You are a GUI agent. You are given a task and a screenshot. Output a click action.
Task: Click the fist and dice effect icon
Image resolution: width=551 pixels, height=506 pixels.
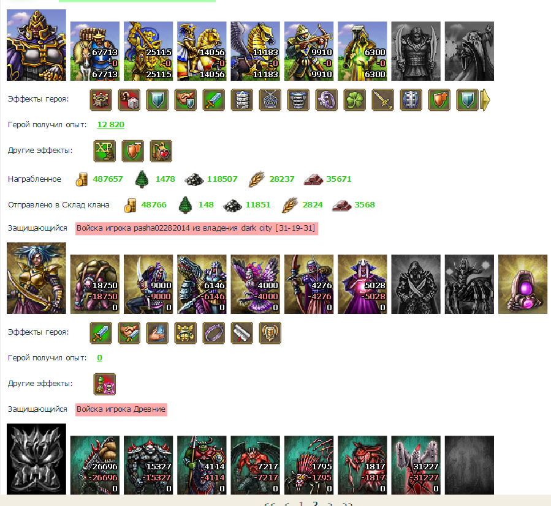[129, 100]
